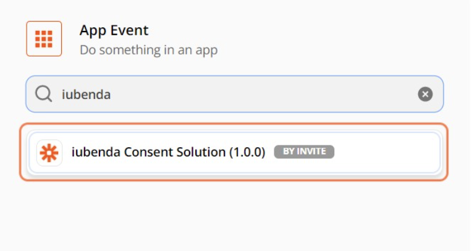Click the typed word 'iubenda' in search box
This screenshot has height=251, width=472.
click(x=86, y=94)
